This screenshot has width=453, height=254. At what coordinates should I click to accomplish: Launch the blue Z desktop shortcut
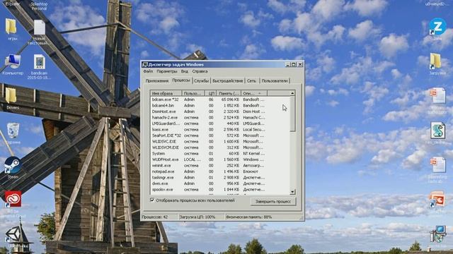[437, 27]
